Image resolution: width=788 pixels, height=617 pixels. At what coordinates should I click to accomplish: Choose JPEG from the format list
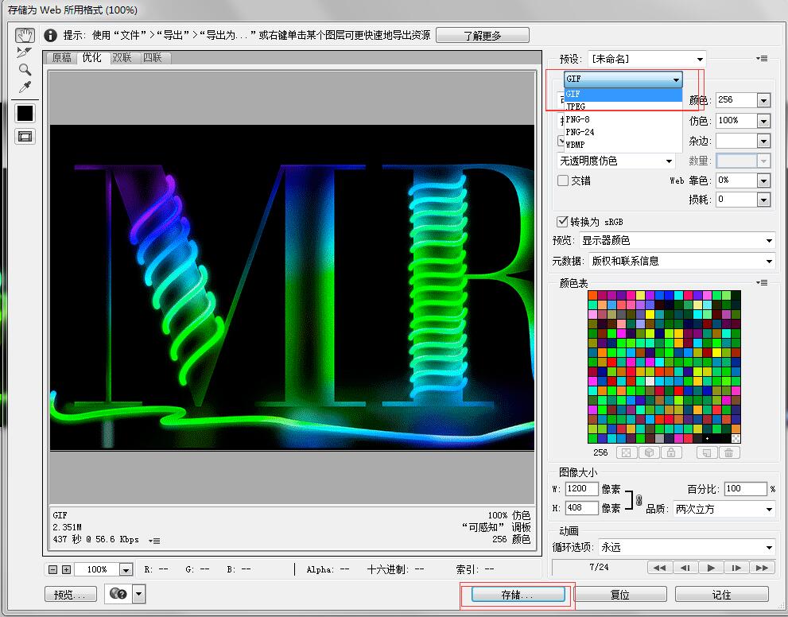pos(623,107)
